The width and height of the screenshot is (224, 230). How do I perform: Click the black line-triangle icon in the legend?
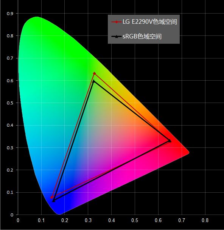click(117, 36)
